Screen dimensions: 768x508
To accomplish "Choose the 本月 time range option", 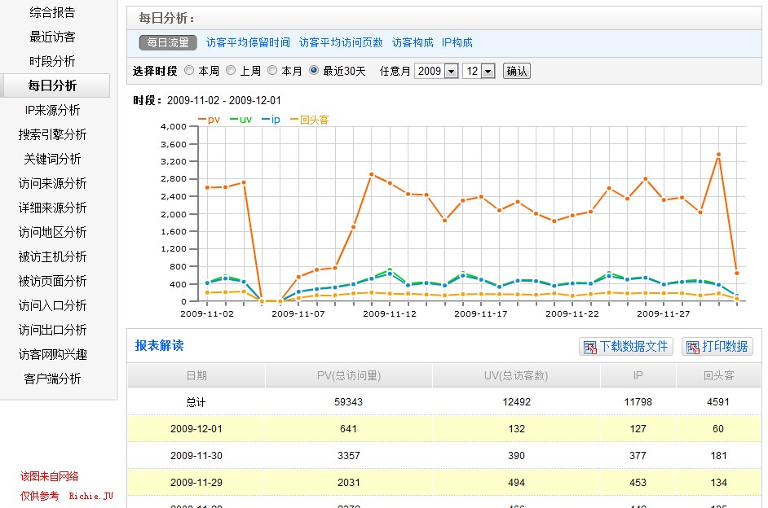I will tap(272, 71).
